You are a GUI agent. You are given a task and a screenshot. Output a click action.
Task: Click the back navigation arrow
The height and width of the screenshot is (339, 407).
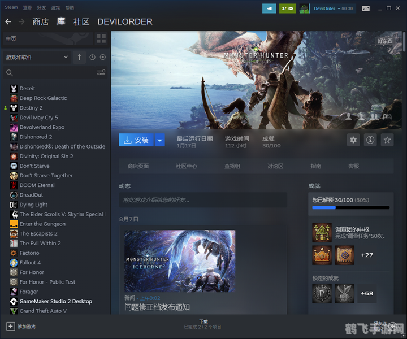pyautogui.click(x=8, y=21)
